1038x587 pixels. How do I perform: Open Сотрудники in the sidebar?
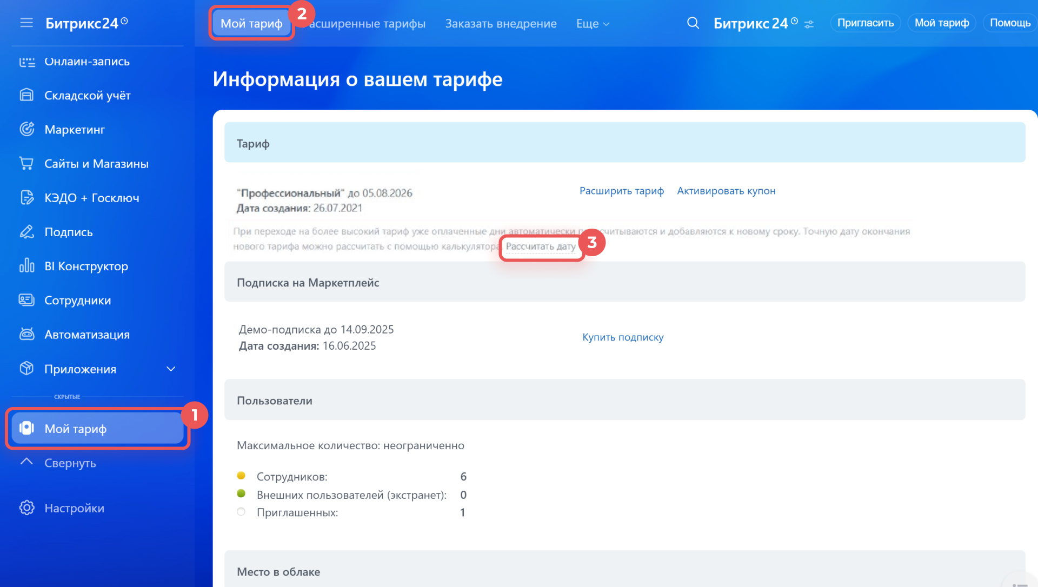(78, 301)
